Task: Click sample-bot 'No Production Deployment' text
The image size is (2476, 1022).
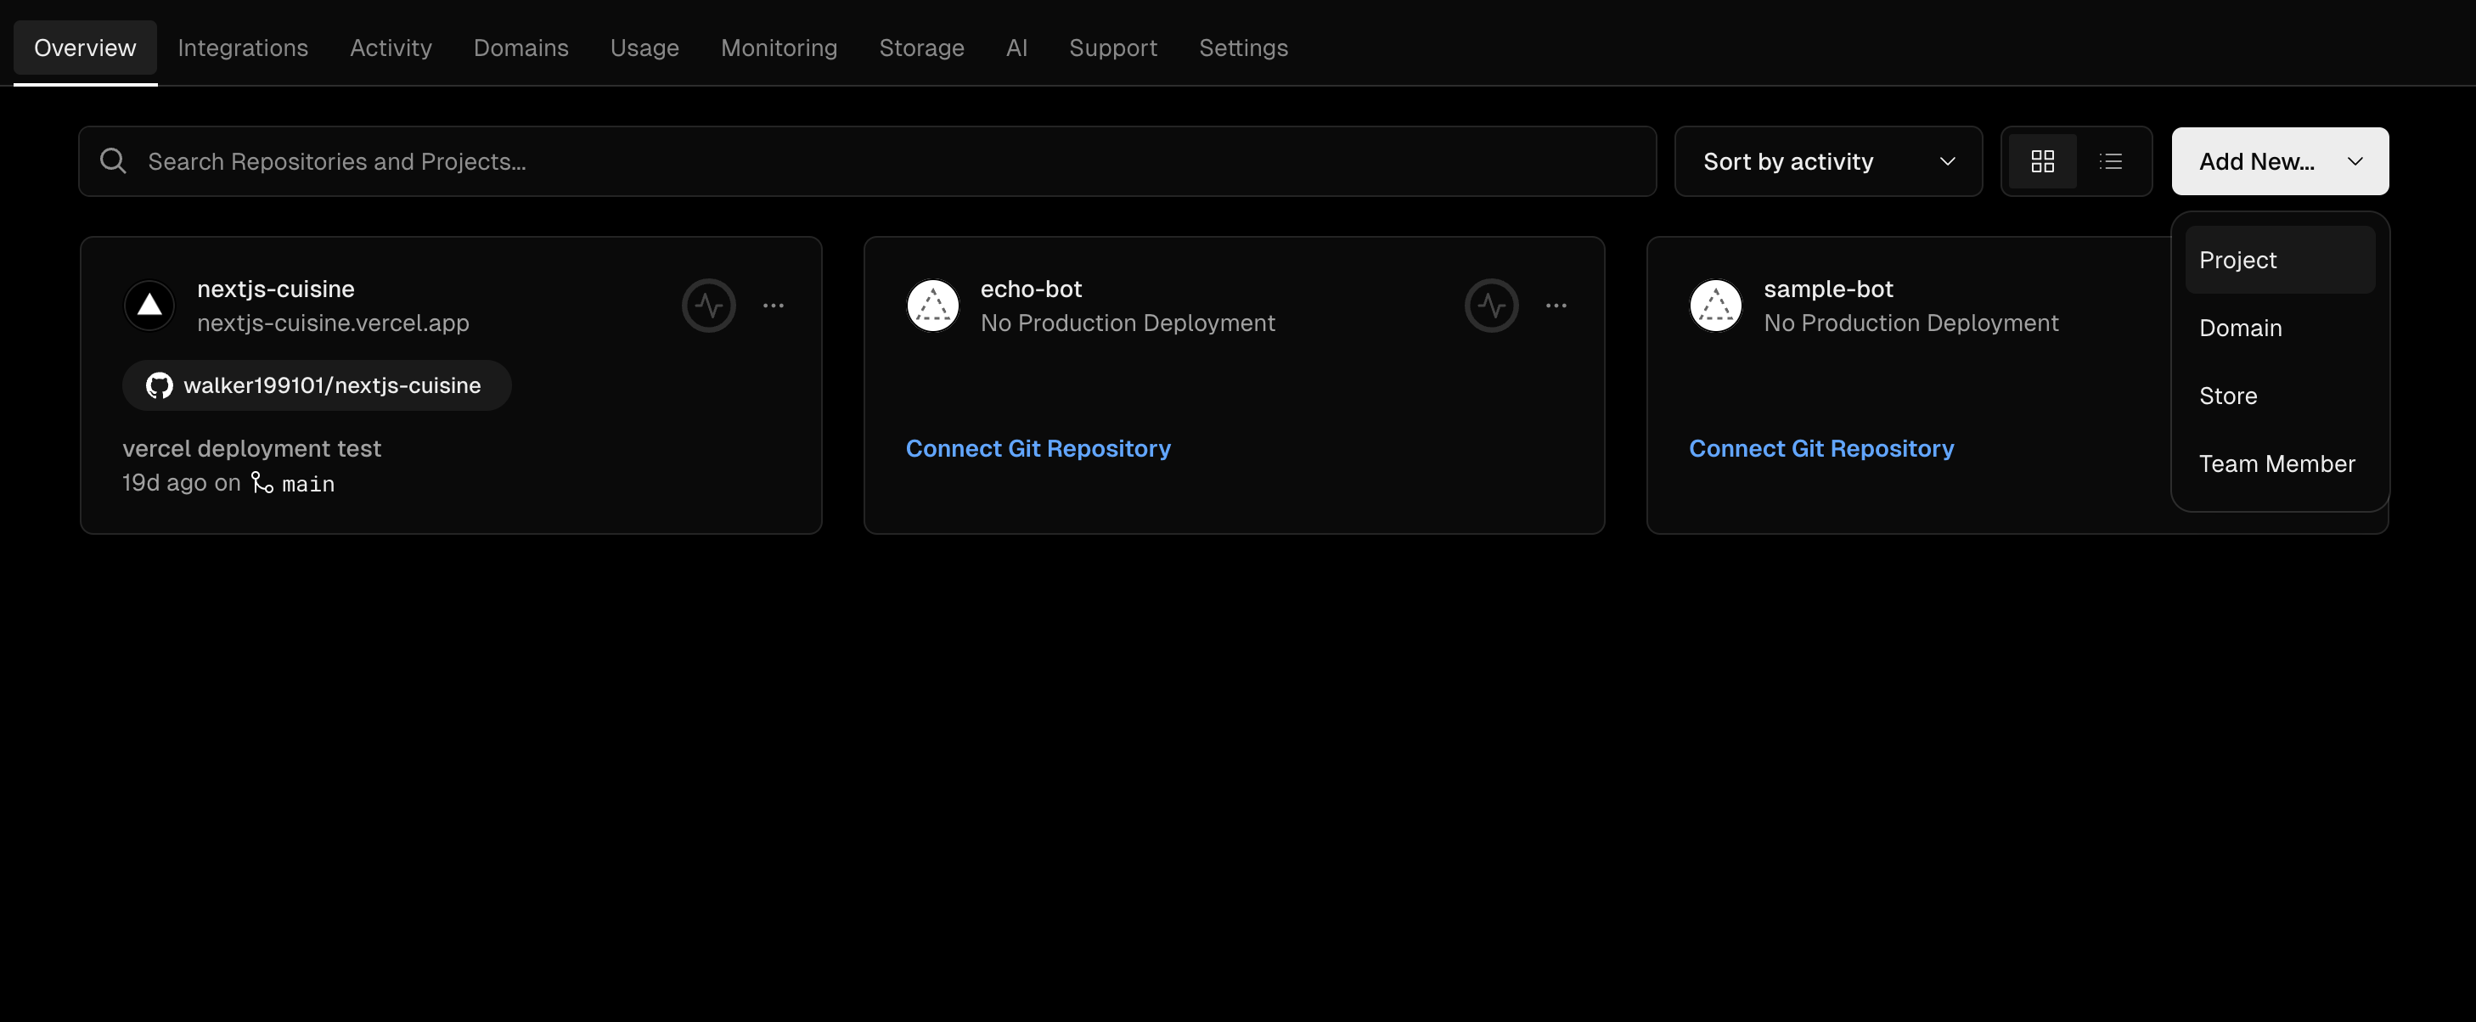Action: pos(1910,323)
